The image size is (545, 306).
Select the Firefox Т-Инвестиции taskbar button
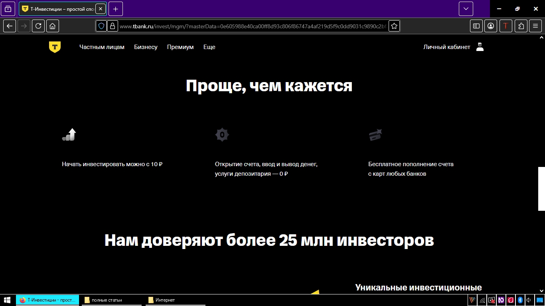(x=47, y=300)
